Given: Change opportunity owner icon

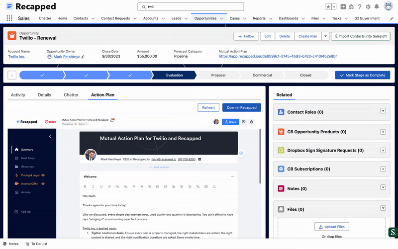Looking at the screenshot, I should tap(83, 57).
